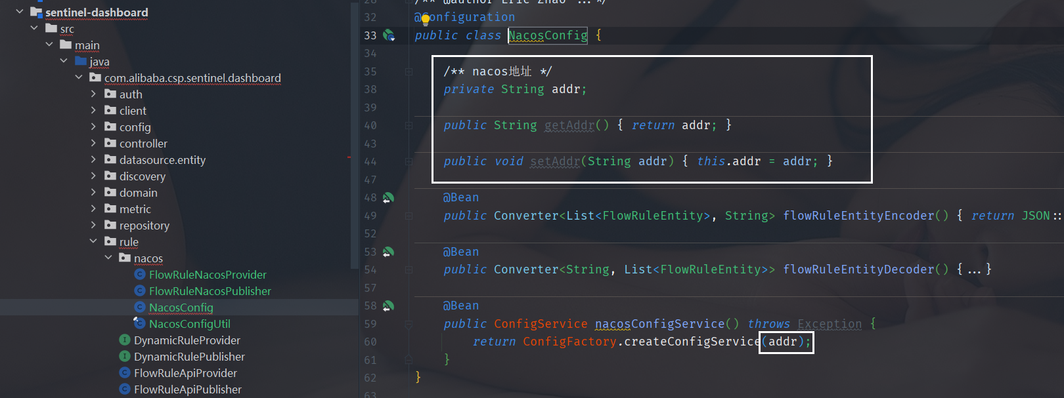Click the flowRuleEntityEncoder method name
The image size is (1064, 398).
point(858,216)
